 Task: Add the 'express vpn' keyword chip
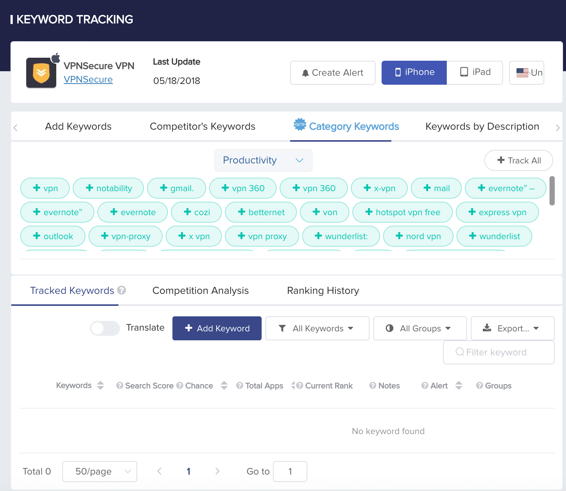[497, 212]
